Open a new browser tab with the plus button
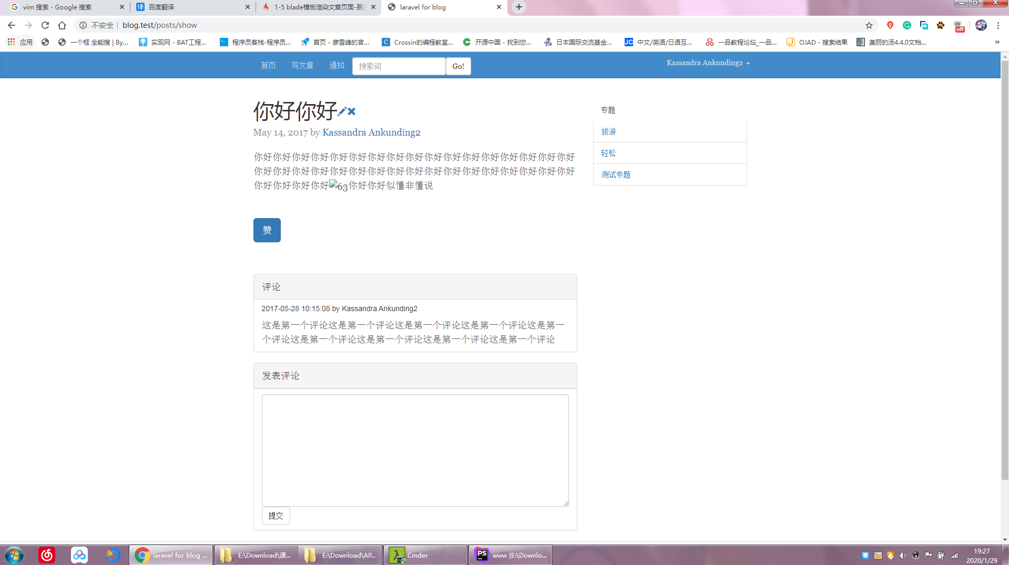 (519, 7)
